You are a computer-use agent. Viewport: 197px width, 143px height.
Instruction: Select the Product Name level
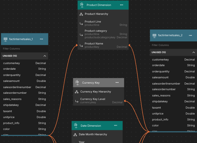click(103, 45)
